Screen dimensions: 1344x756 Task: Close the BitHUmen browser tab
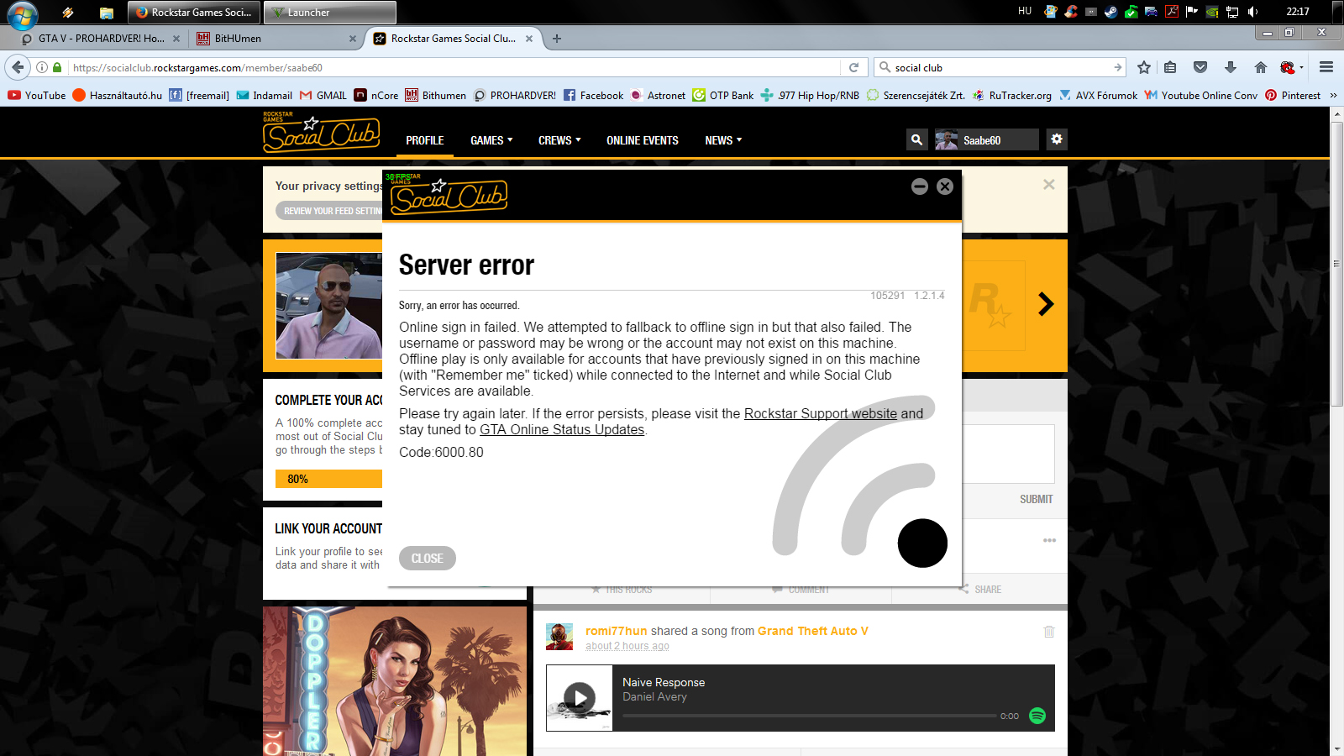[353, 39]
